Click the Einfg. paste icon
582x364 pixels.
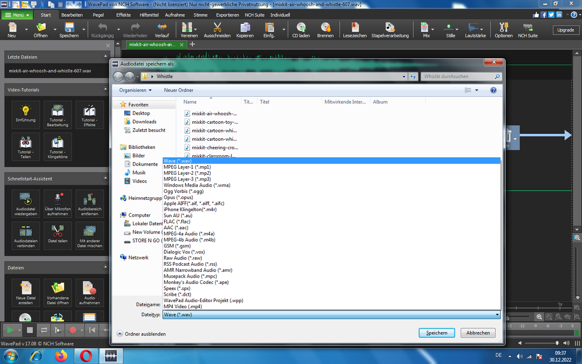(x=269, y=30)
